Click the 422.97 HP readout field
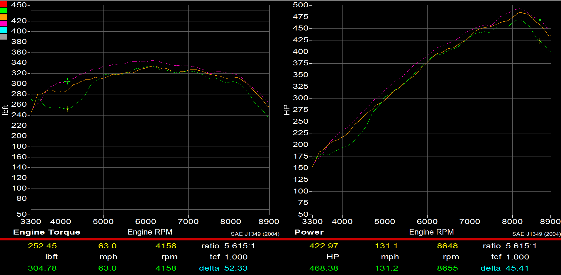Image resolution: width=561 pixels, height=275 pixels. pyautogui.click(x=324, y=246)
